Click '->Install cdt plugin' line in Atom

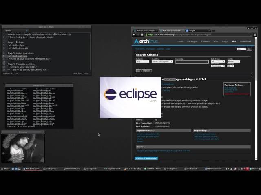click(x=18, y=48)
